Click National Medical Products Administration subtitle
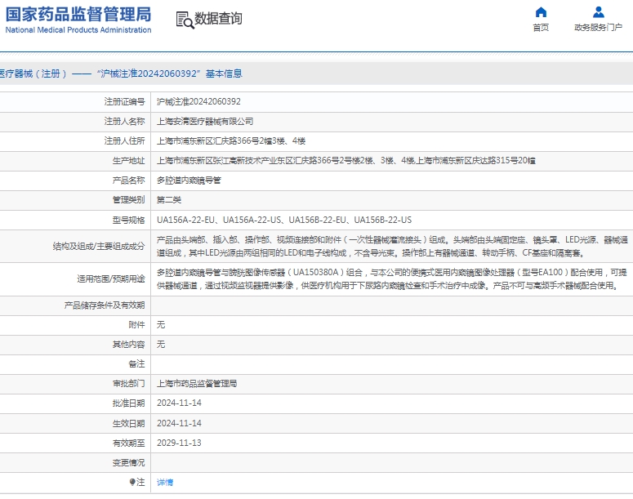 (x=78, y=30)
